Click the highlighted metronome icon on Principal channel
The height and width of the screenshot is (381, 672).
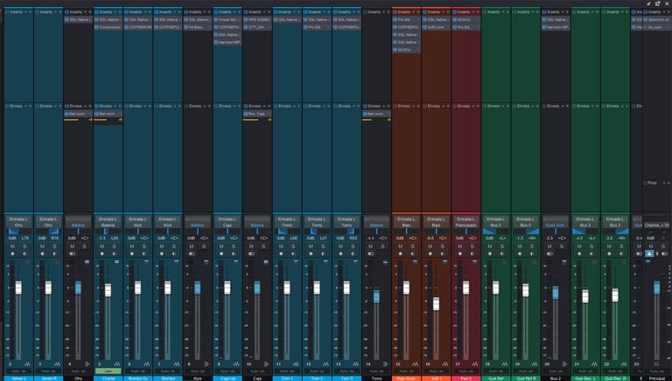click(x=650, y=253)
